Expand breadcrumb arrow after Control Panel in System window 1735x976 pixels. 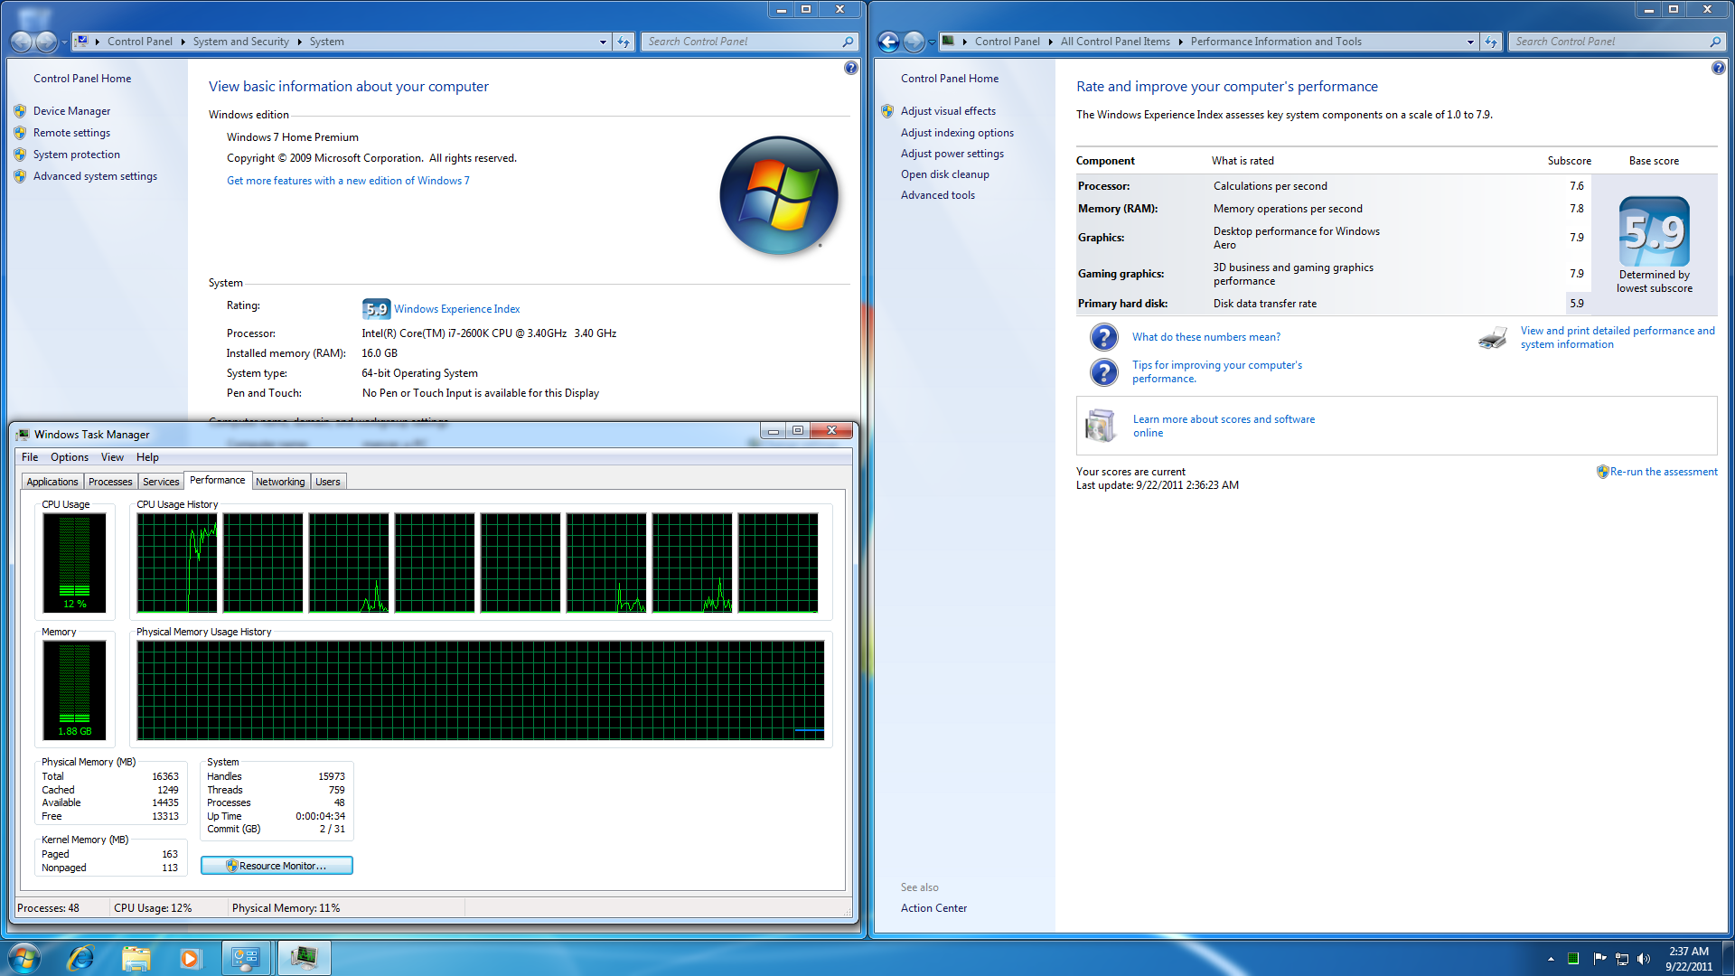coord(183,42)
